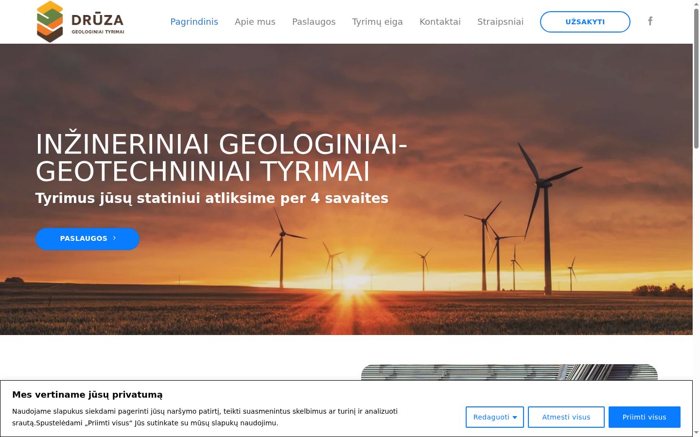Open Straipsniai menu link

[500, 22]
